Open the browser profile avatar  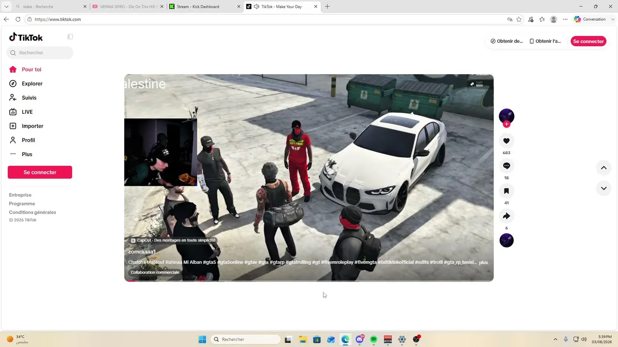pos(554,19)
